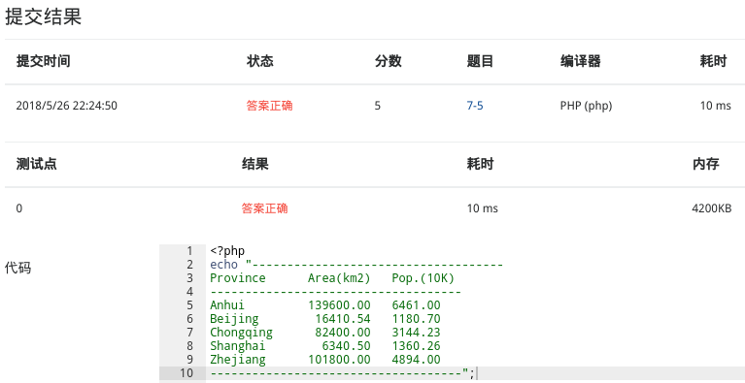Click the 10 ms value in test point row
The width and height of the screenshot is (745, 383).
[x=482, y=208]
